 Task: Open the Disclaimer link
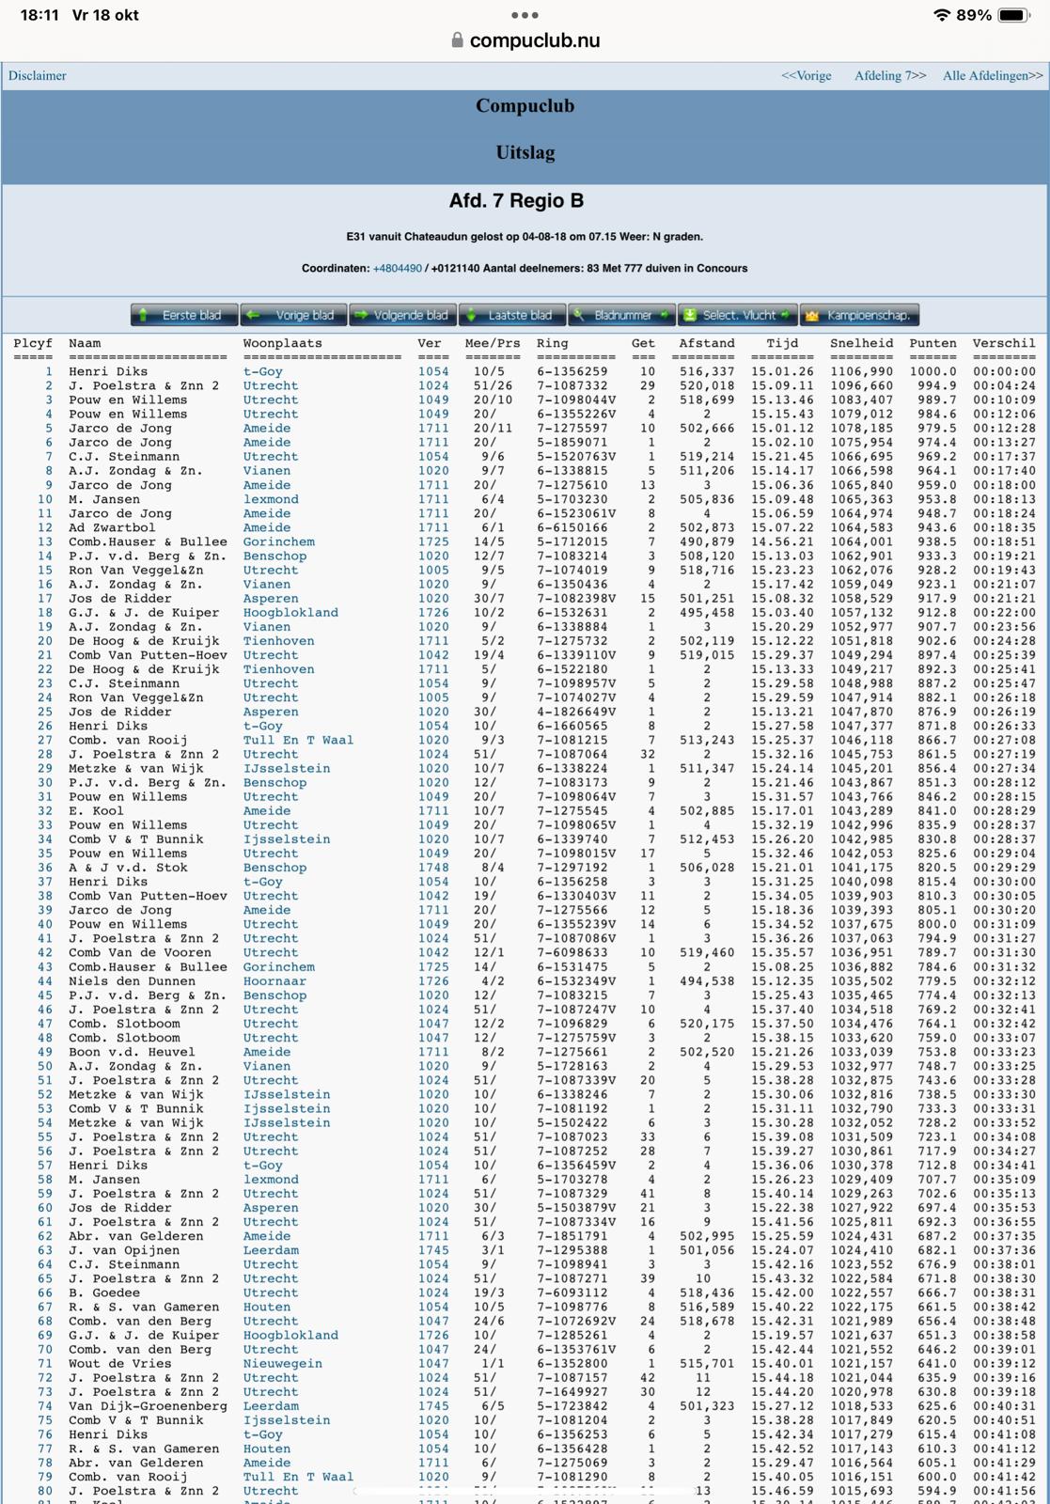click(x=38, y=76)
